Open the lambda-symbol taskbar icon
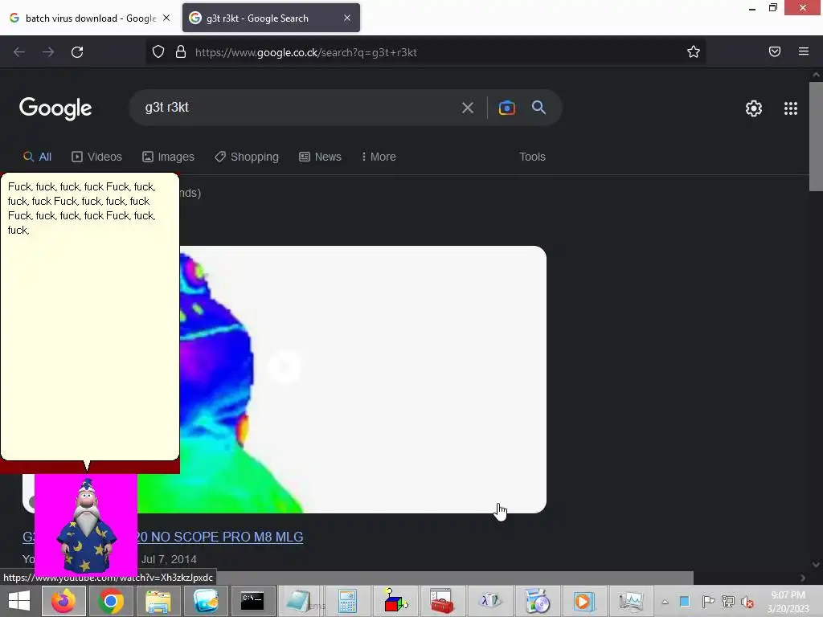The image size is (823, 617). coord(489,601)
